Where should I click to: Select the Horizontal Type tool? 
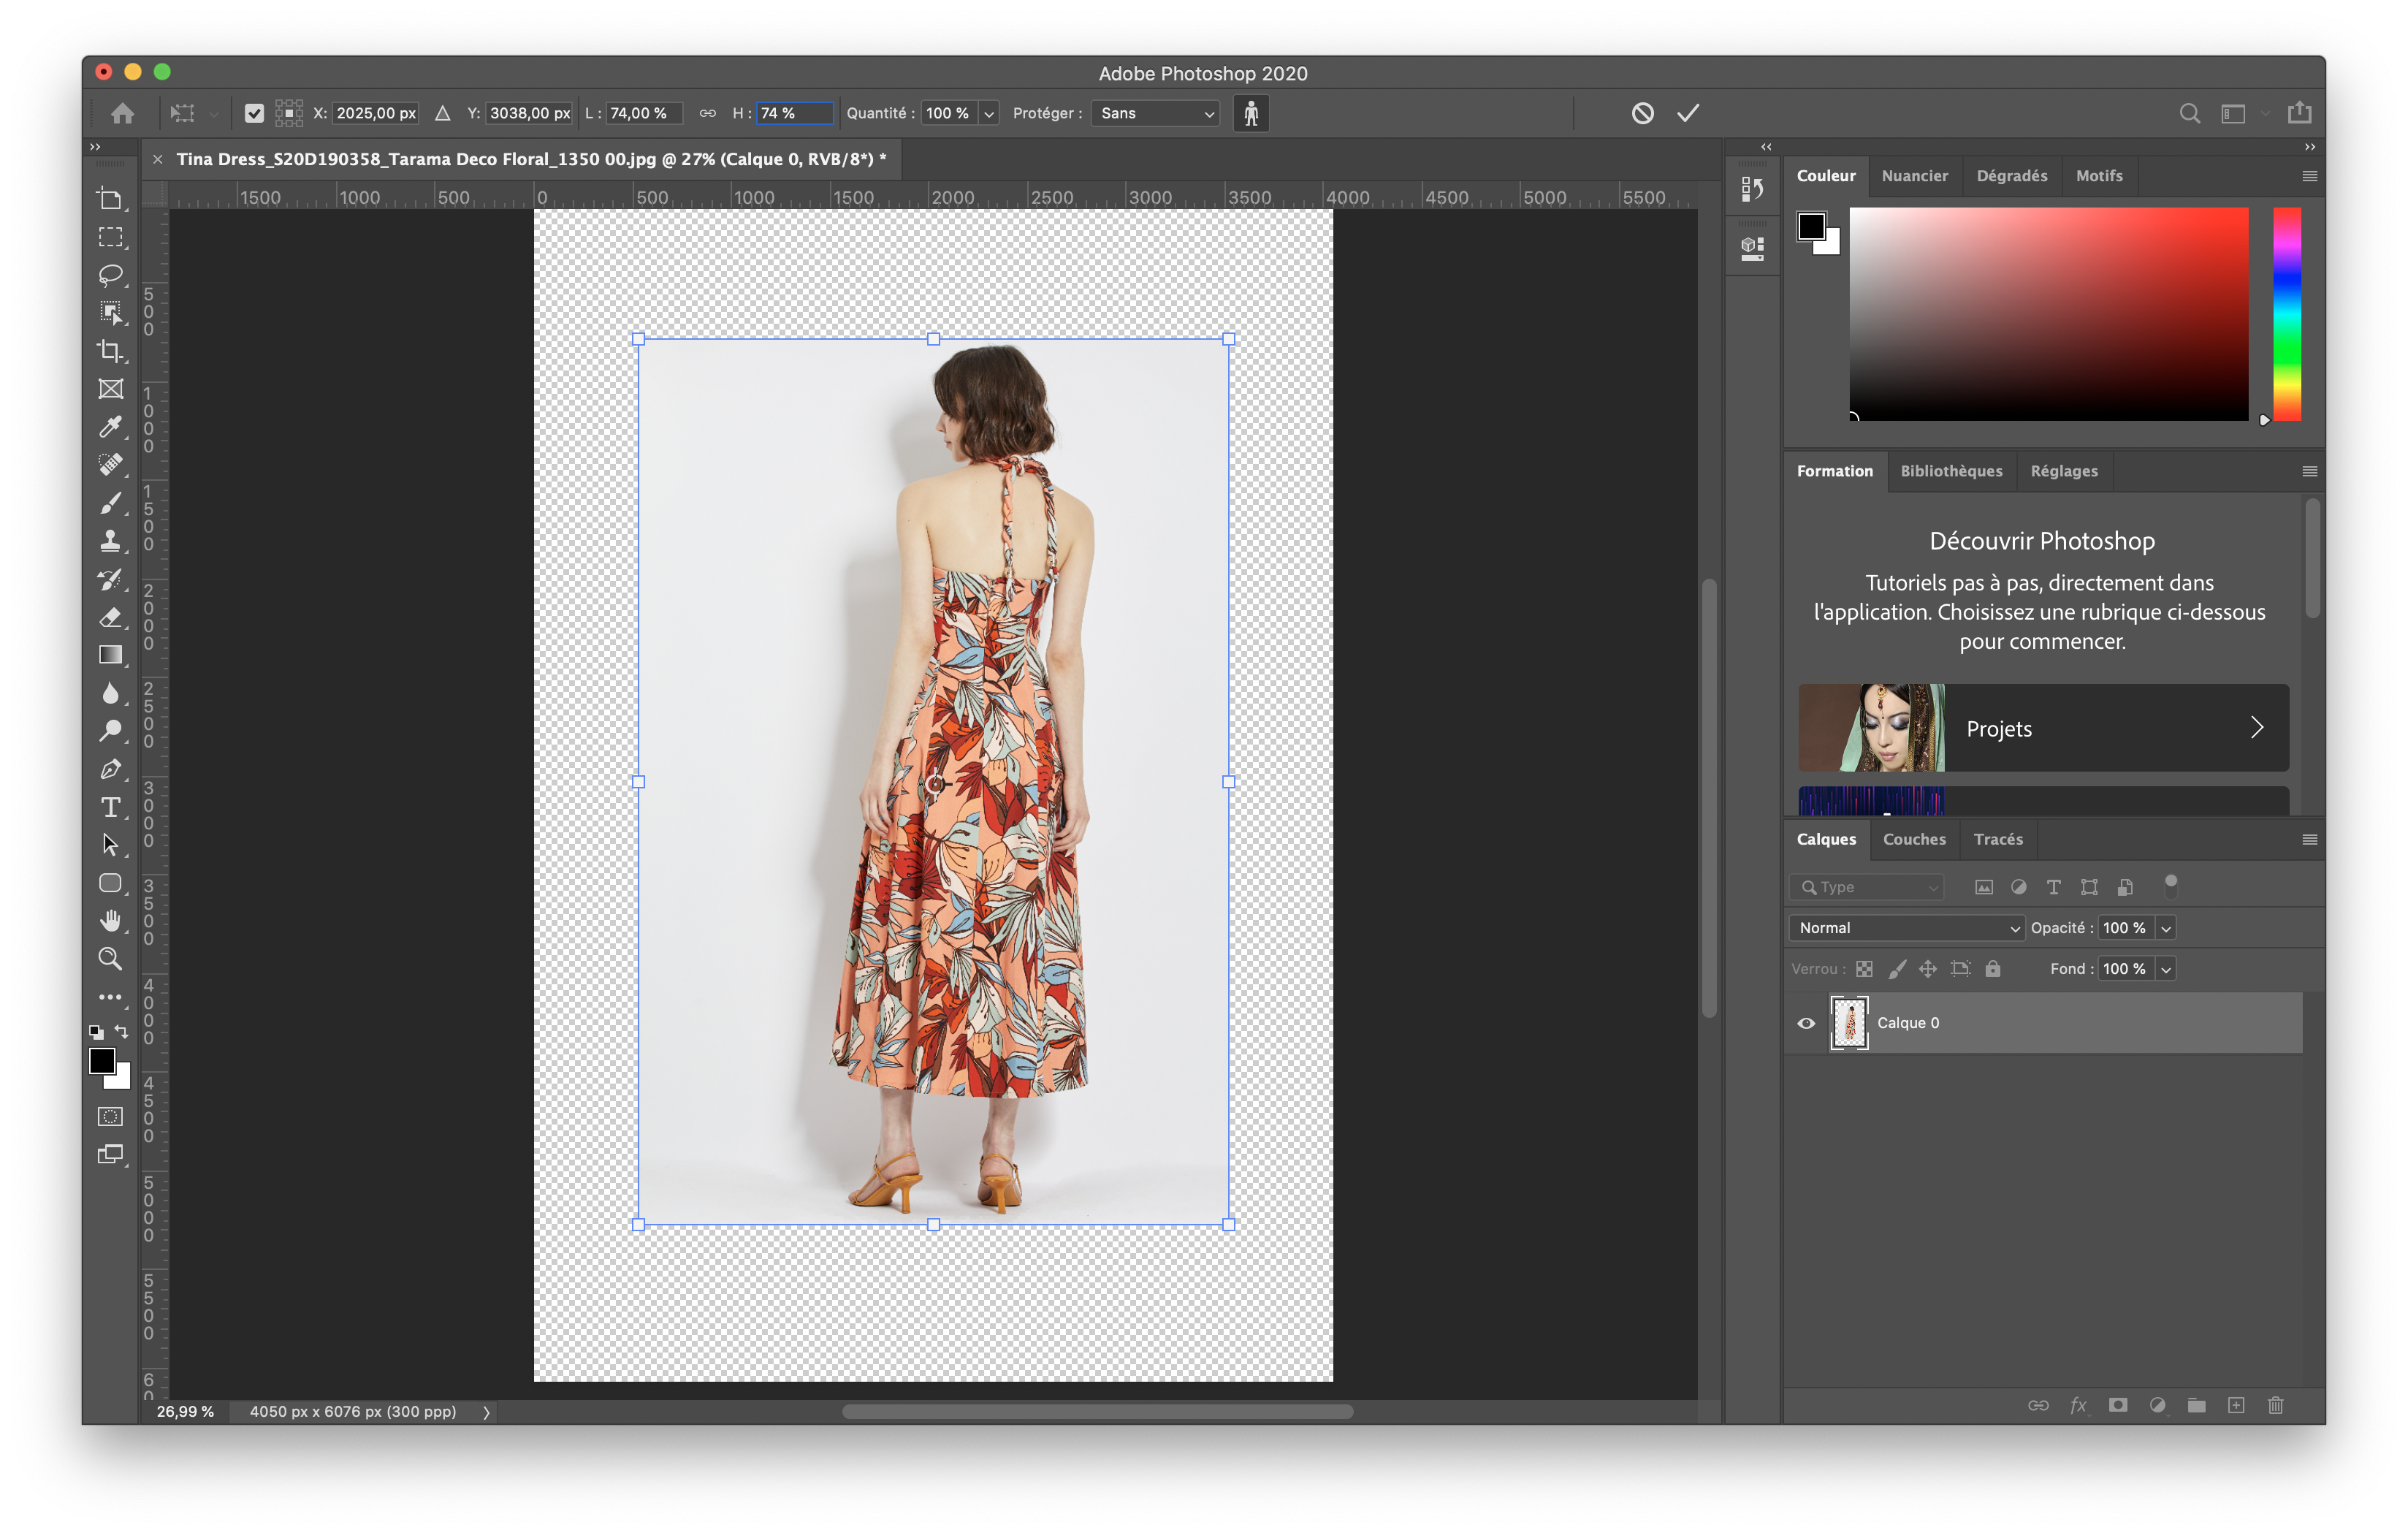point(111,807)
